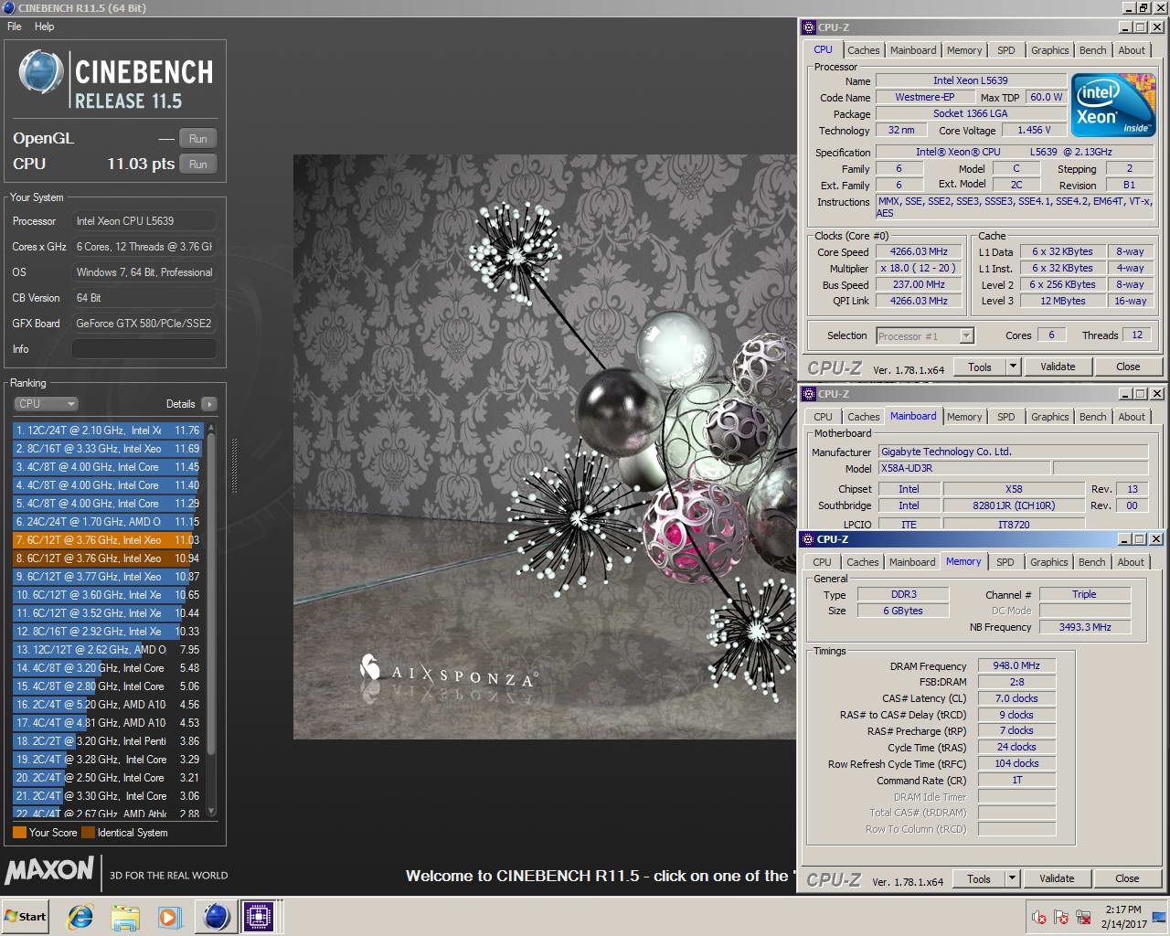Run the OpenGL benchmark
Viewport: 1170px width, 936px height.
[197, 138]
